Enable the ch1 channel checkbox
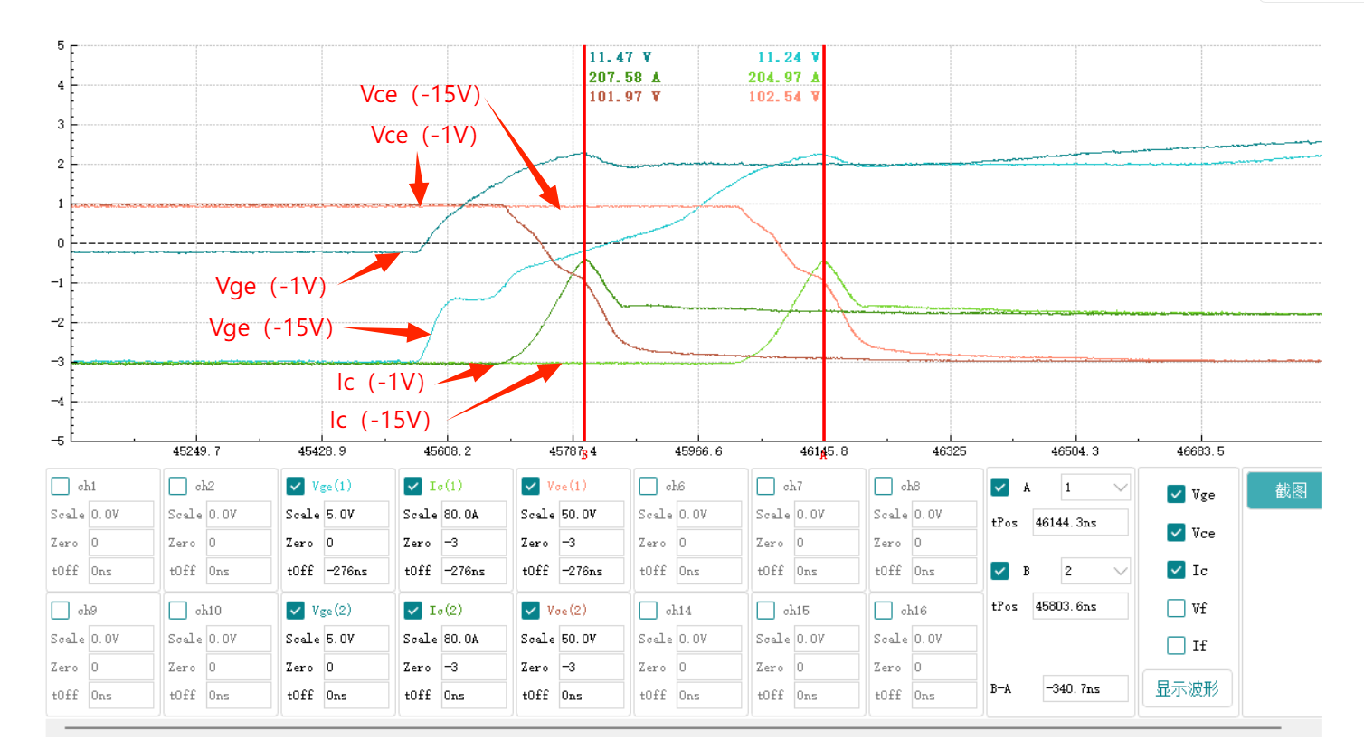 61,487
